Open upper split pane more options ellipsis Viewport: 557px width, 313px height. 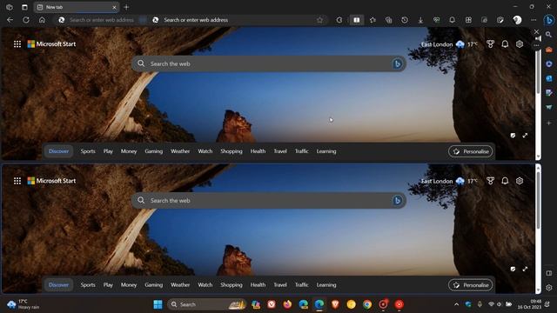pyautogui.click(x=536, y=45)
